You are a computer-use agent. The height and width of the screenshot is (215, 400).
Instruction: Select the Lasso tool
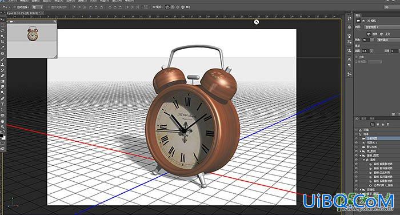(2, 31)
